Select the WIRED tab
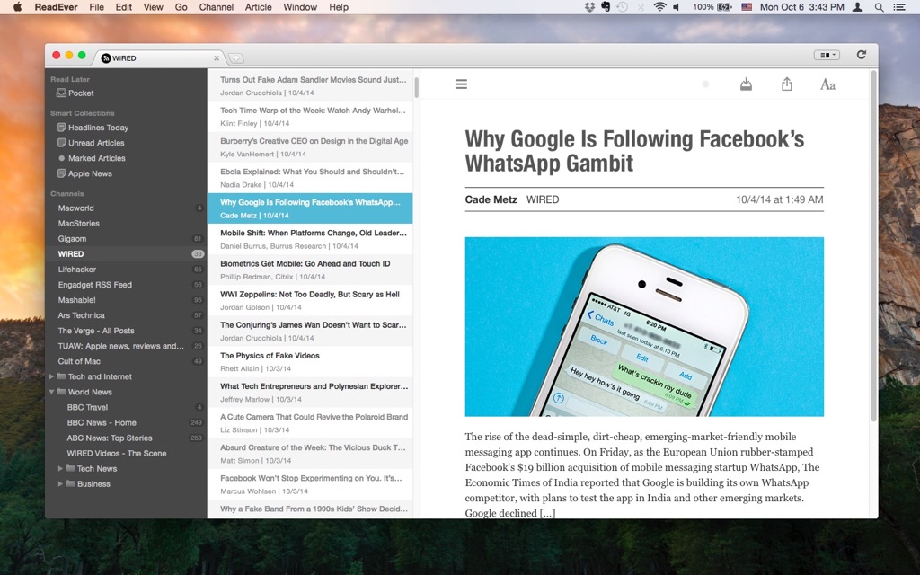This screenshot has width=920, height=575. 157,58
